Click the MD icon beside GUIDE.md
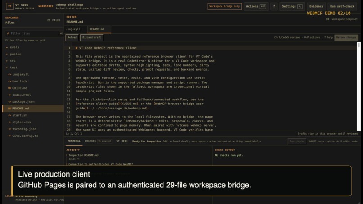 click(9, 88)
